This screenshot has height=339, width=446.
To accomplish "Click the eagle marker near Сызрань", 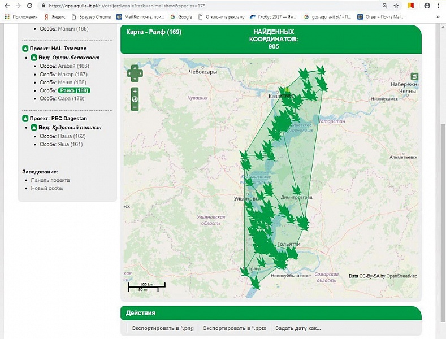I will (x=245, y=271).
